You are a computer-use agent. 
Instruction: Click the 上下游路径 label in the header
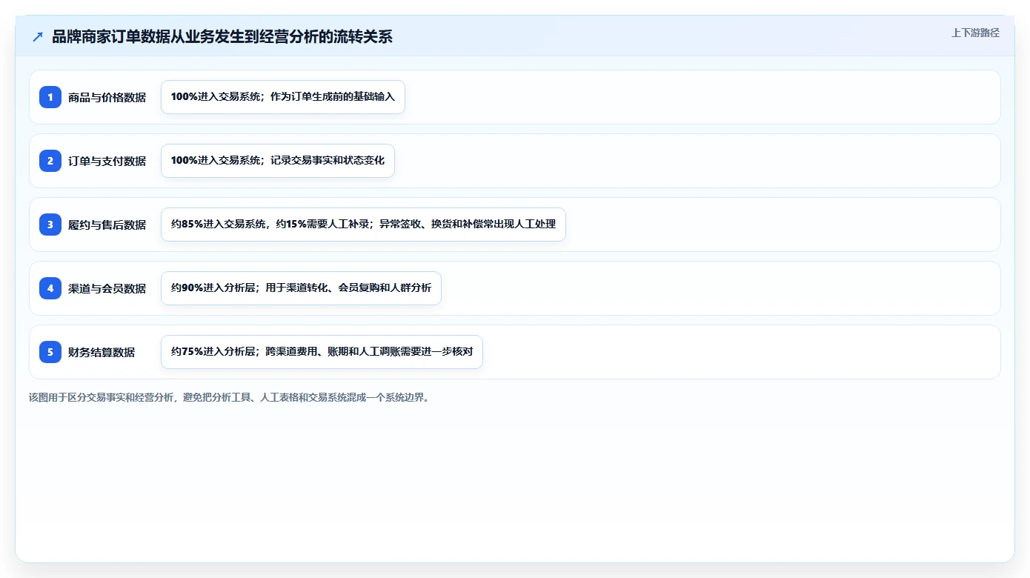(x=975, y=33)
